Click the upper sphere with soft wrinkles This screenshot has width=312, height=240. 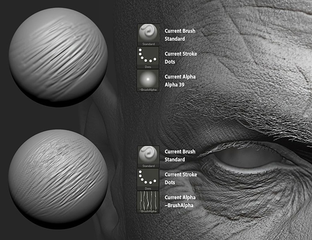[58, 57]
